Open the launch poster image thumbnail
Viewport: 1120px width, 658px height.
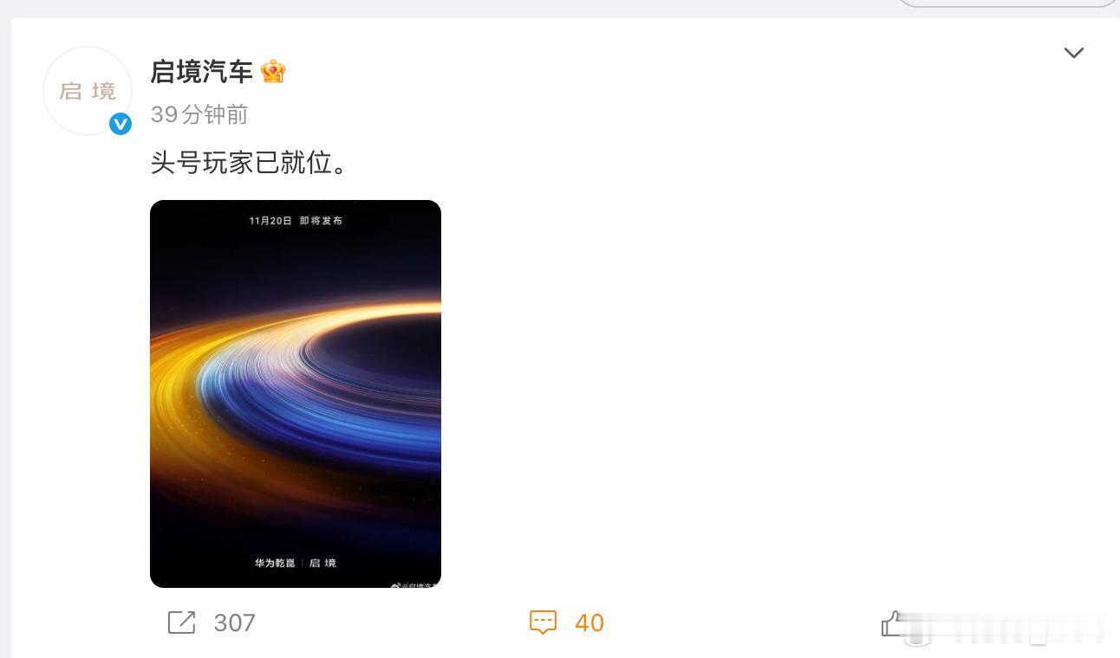296,394
